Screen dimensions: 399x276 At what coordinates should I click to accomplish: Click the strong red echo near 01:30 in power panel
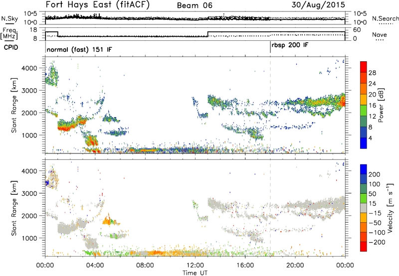tap(65, 128)
